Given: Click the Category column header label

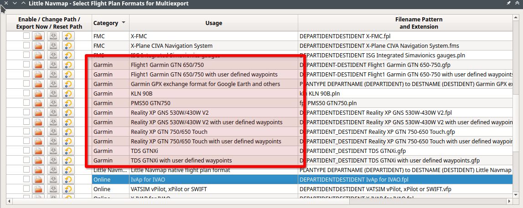Looking at the screenshot, I should point(105,23).
